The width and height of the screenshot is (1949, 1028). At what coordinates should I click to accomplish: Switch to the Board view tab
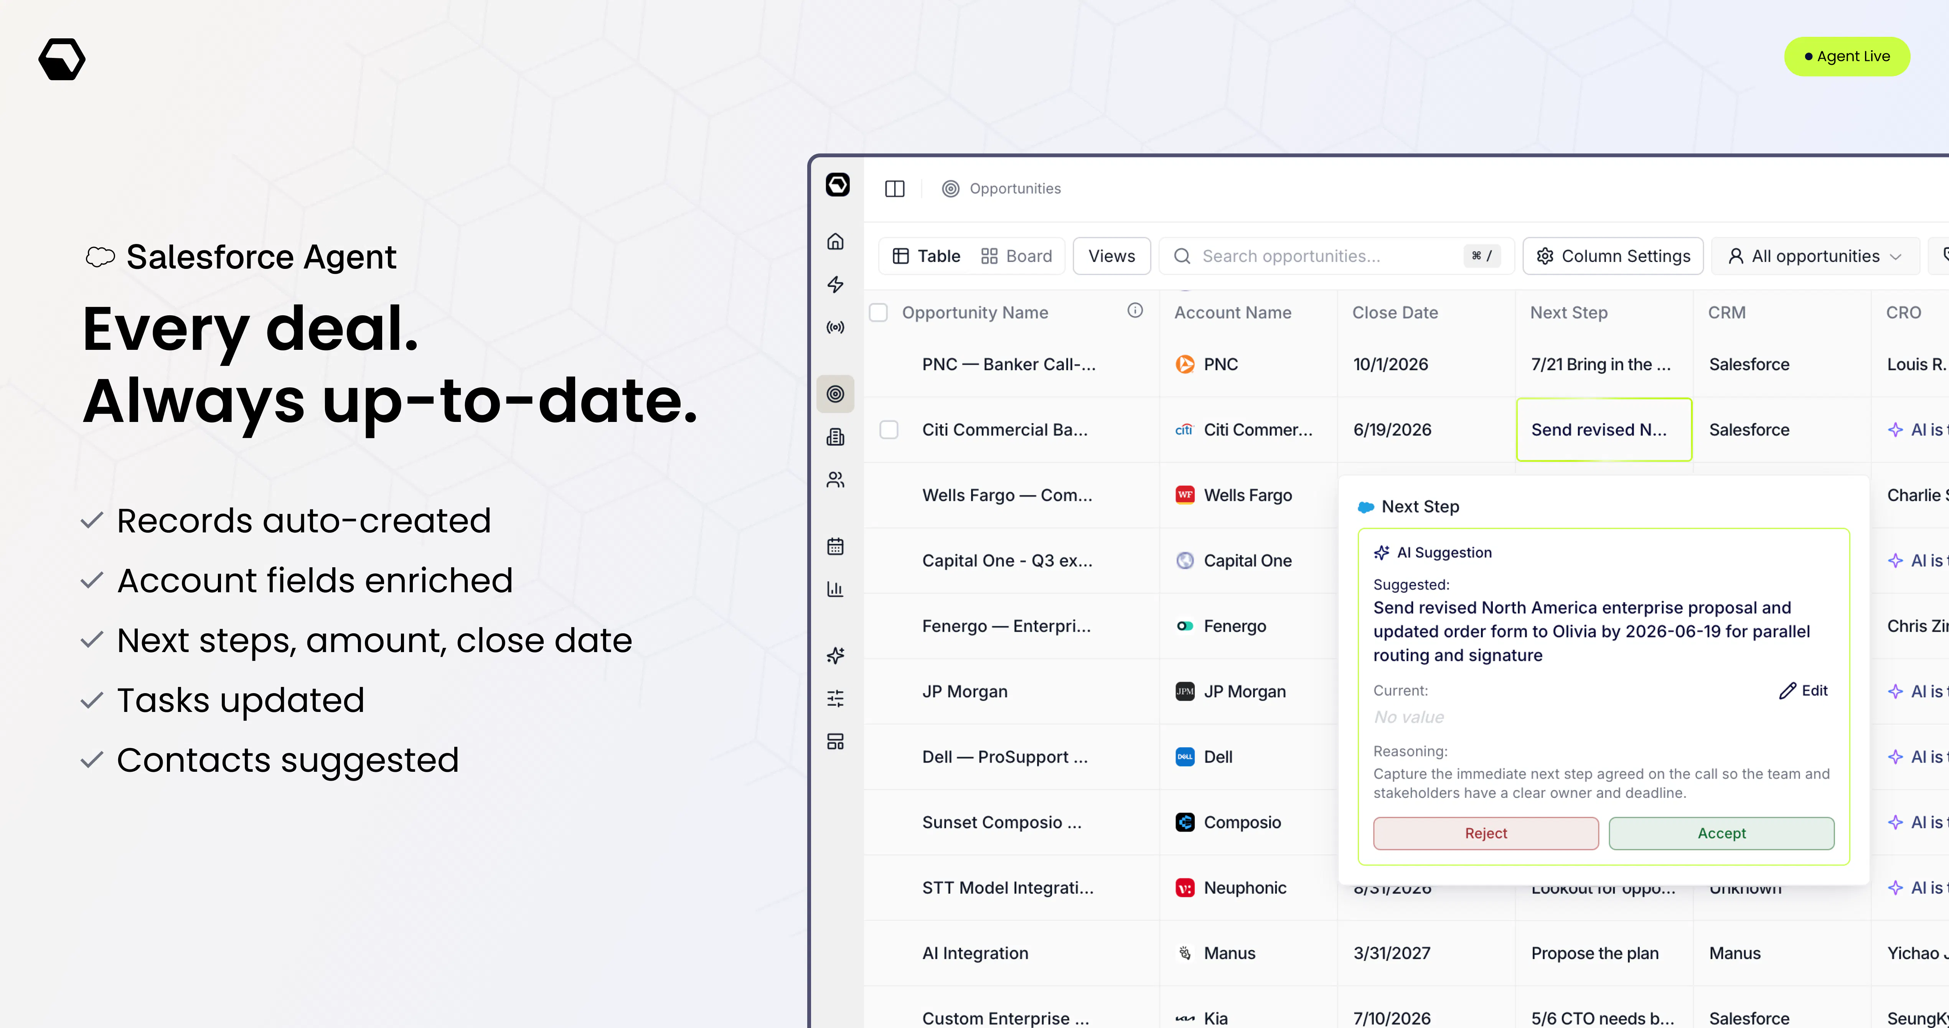click(x=1017, y=257)
